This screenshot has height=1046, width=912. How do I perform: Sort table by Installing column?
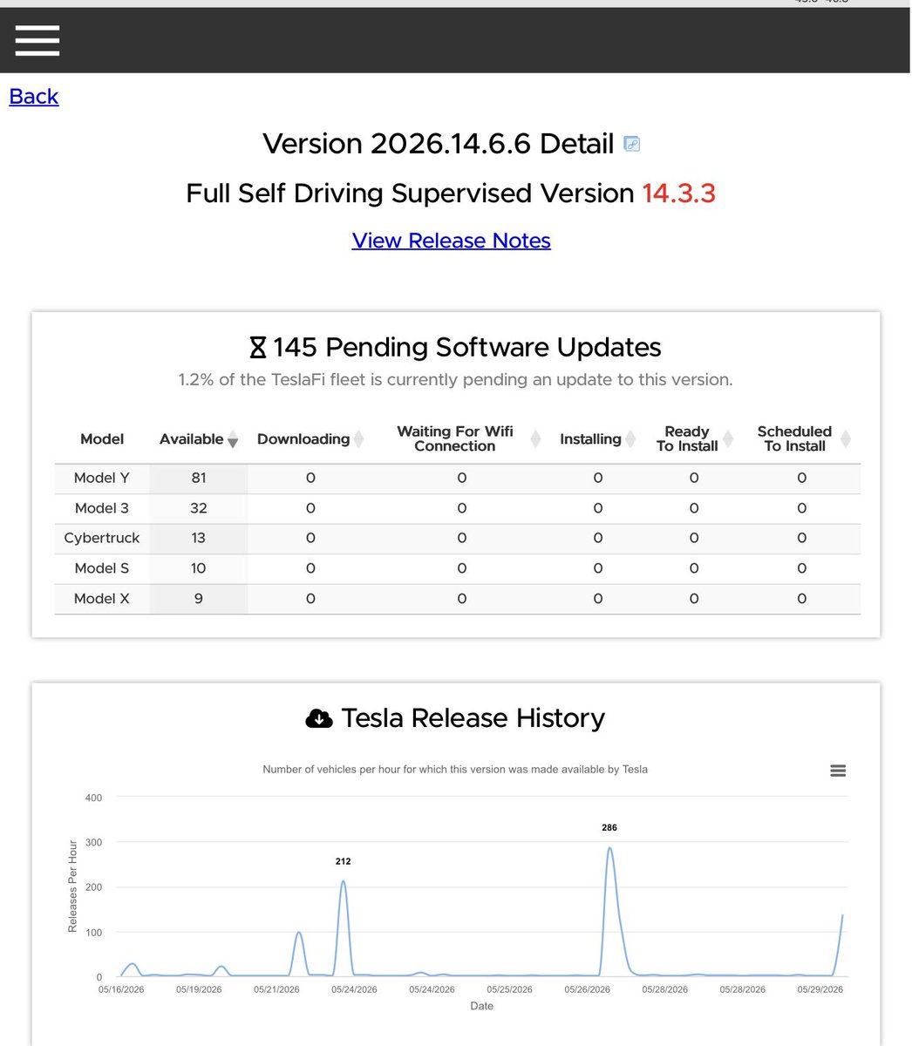pyautogui.click(x=597, y=439)
